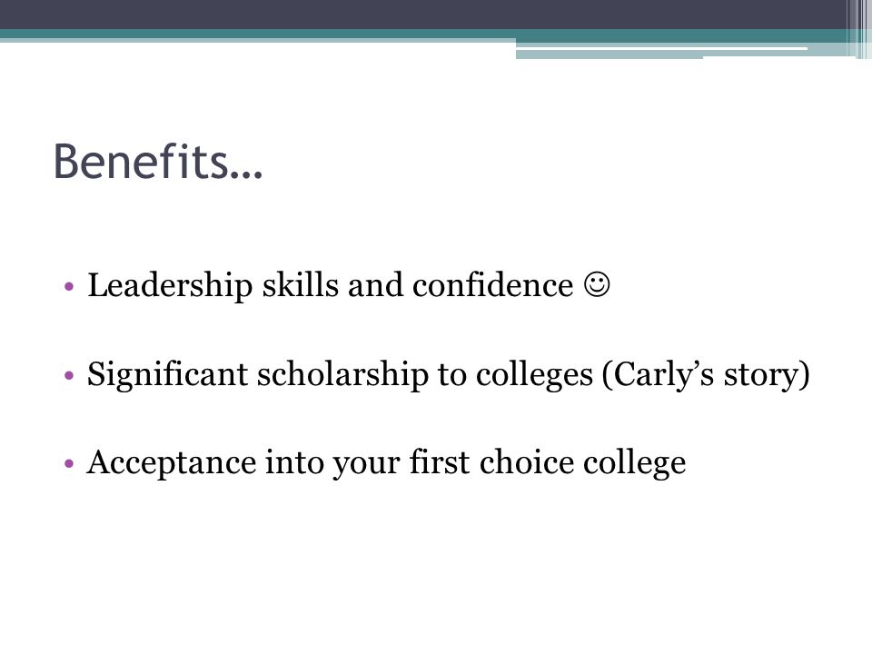Click the Benefits... slide title

(157, 162)
